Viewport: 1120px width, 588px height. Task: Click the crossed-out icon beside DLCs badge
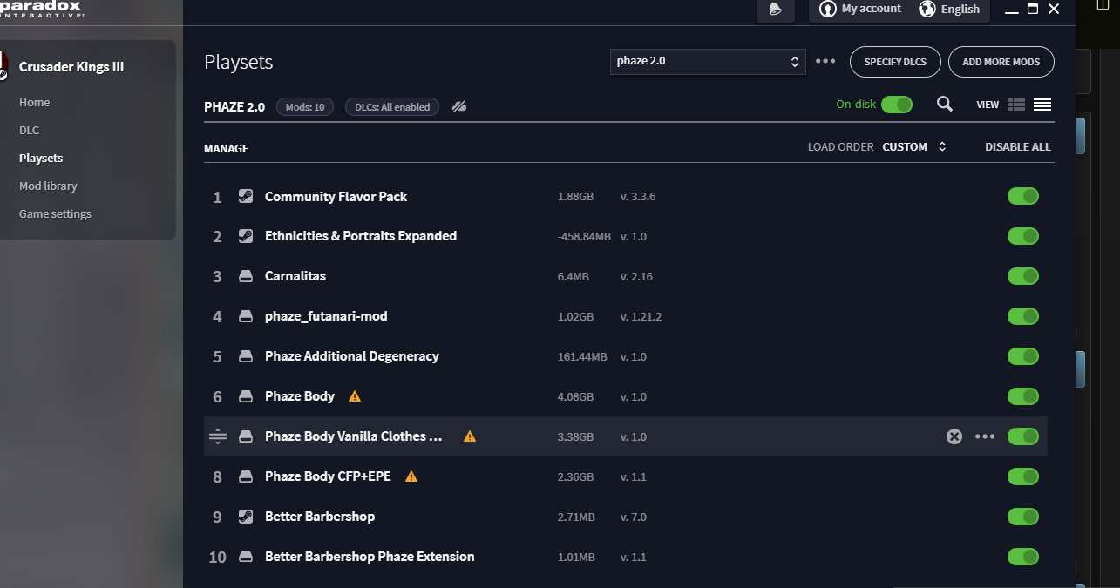(x=459, y=106)
